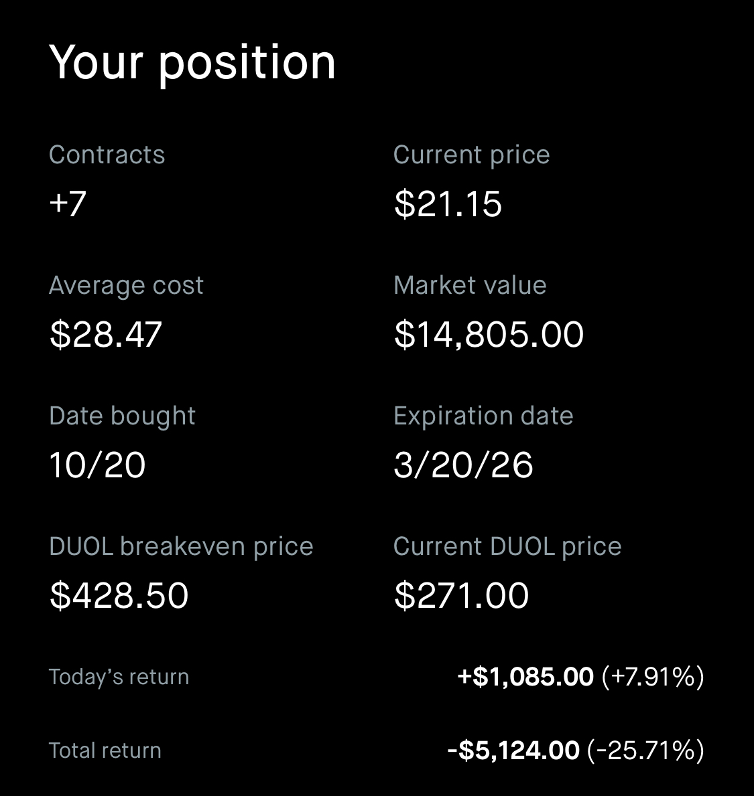Viewport: 754px width, 796px height.
Task: Select the $428.50 breakeven price value
Action: click(x=119, y=595)
